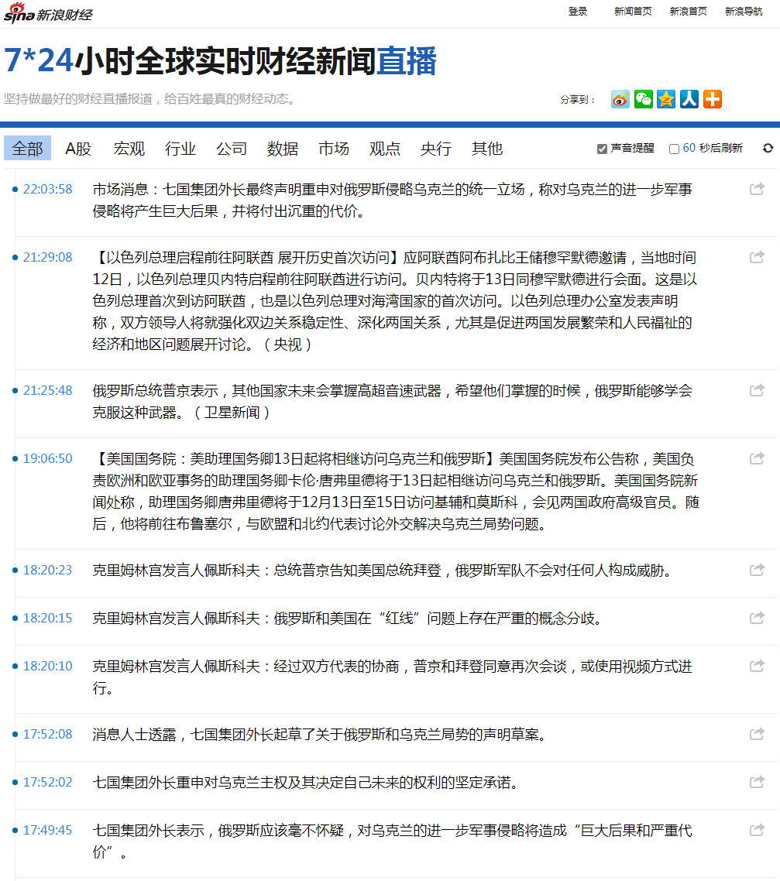The image size is (780, 881).
Task: Share the 21:25:48 news item
Action: coord(757,390)
